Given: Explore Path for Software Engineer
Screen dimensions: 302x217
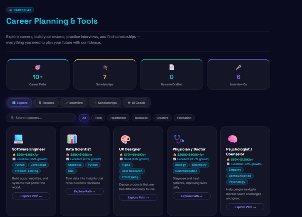Looking at the screenshot, I should (x=31, y=196).
